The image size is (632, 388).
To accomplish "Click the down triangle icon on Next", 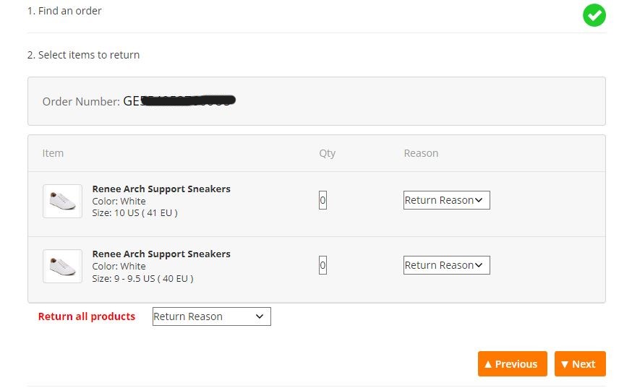I will [x=565, y=364].
